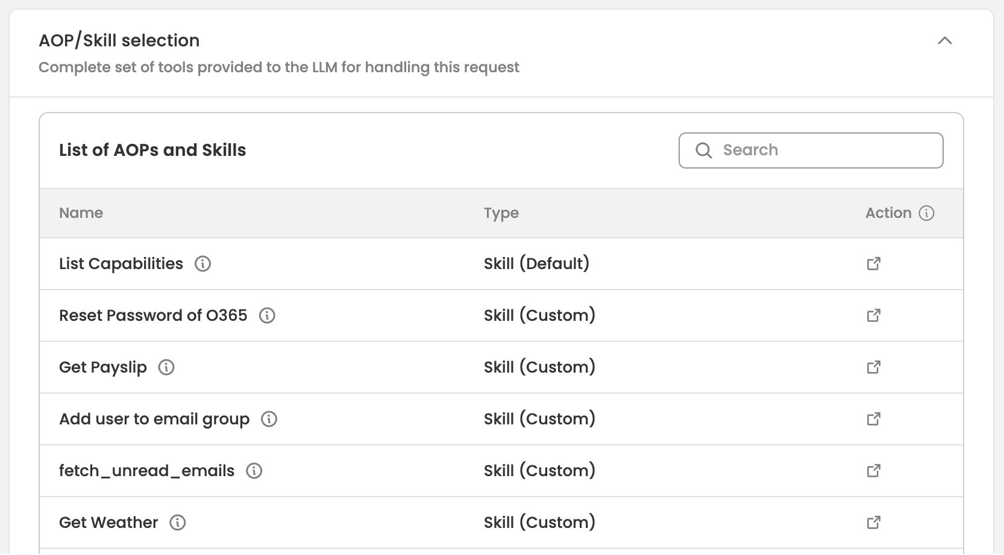The height and width of the screenshot is (555, 1004).
Task: Open Get Weather external link icon
Action: coord(873,522)
